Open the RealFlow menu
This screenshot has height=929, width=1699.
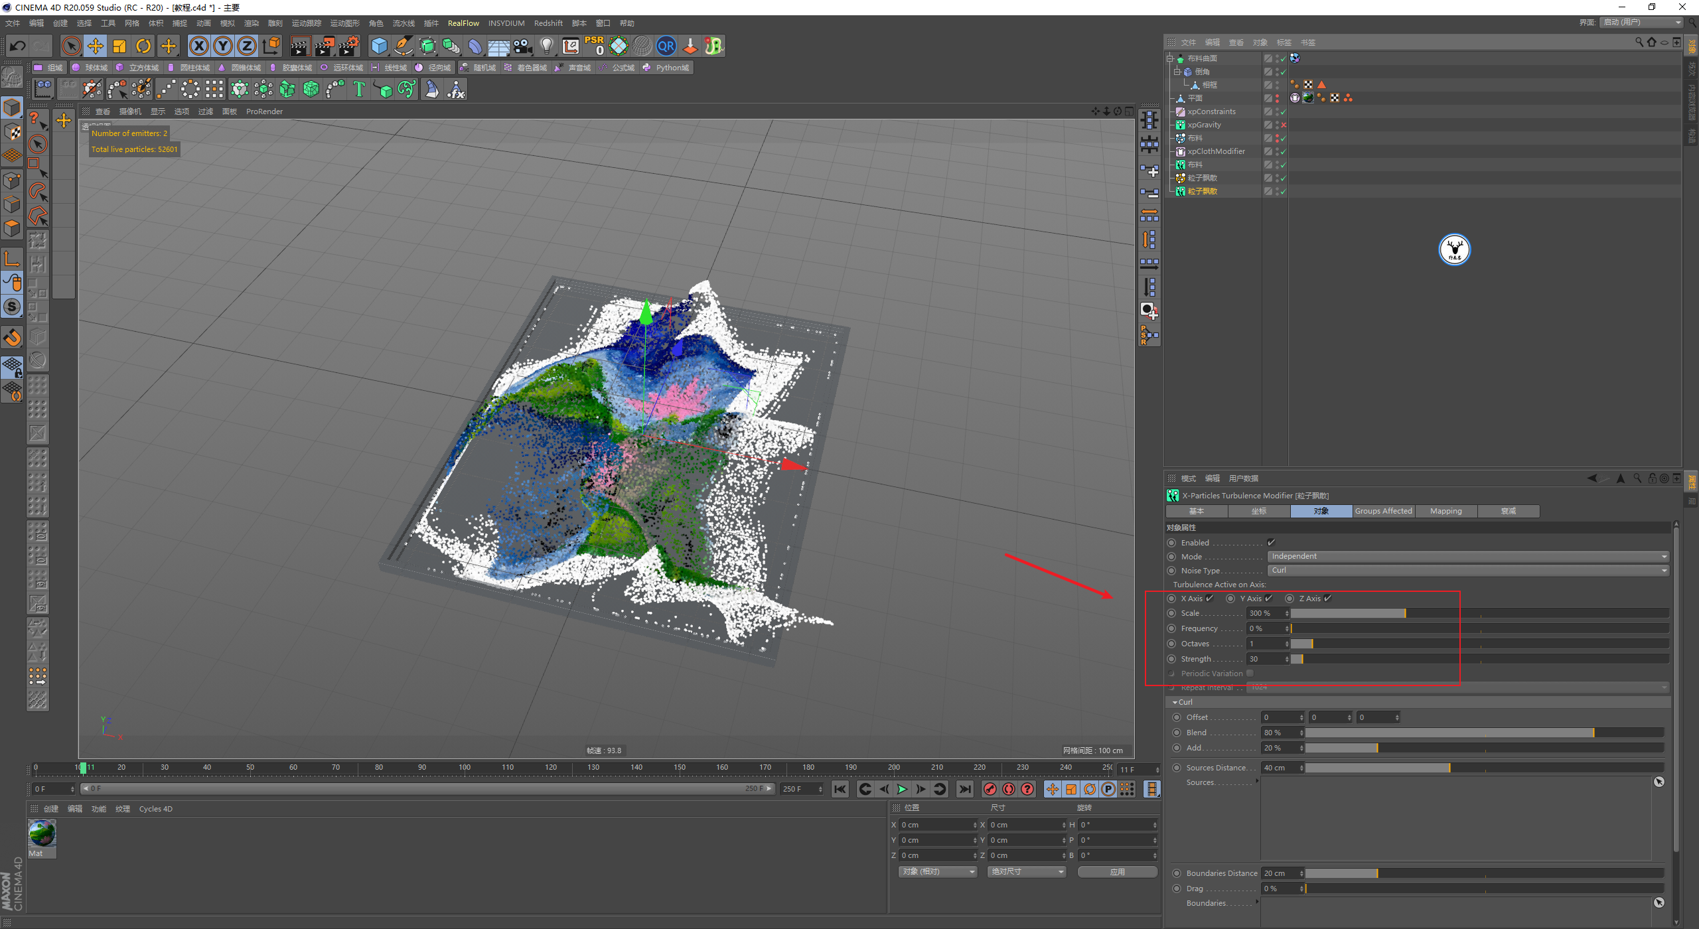click(x=463, y=23)
